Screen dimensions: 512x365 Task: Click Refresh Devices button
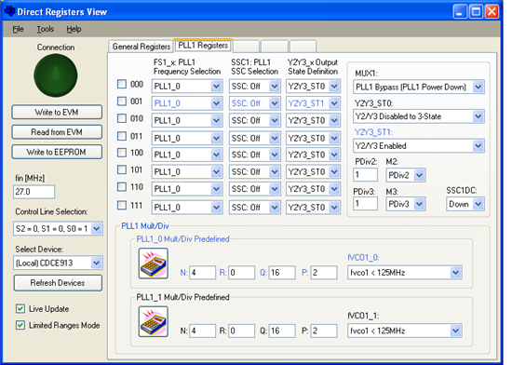pyautogui.click(x=58, y=283)
